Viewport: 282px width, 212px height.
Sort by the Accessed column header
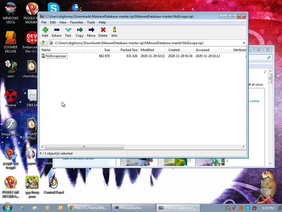pos(208,50)
